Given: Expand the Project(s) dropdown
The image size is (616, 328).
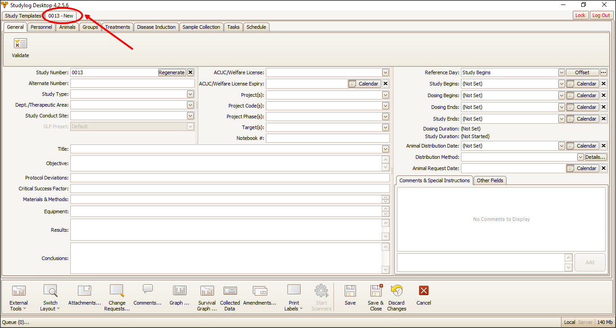Looking at the screenshot, I should pyautogui.click(x=385, y=95).
